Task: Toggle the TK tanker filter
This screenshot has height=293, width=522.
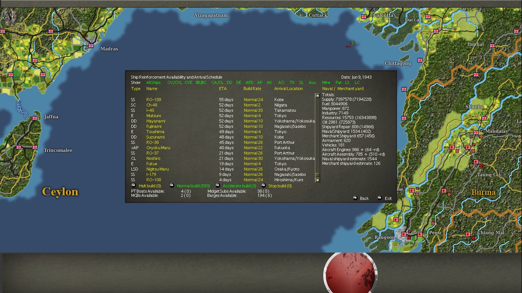Action: pyautogui.click(x=292, y=82)
